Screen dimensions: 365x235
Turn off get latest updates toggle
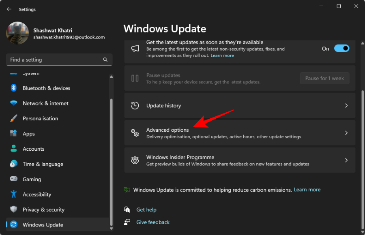(x=341, y=49)
